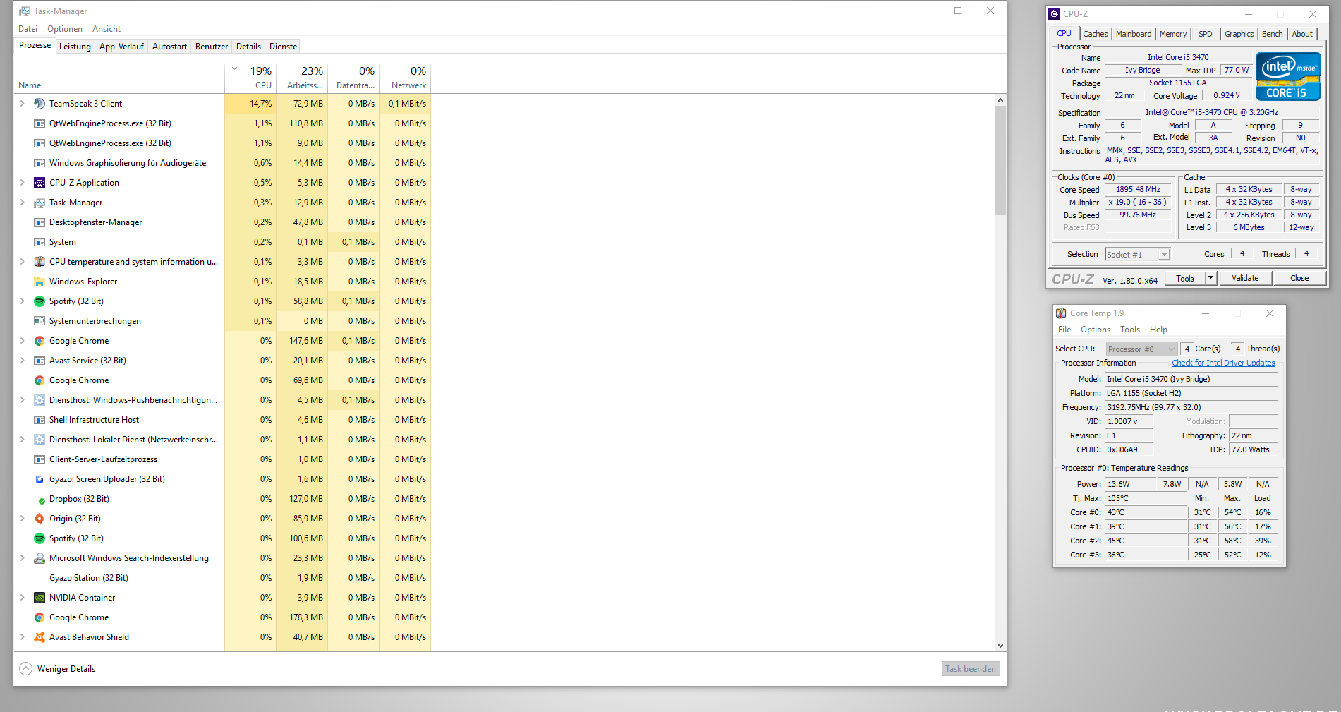Click the process list vertical scrollbar thumb
Image resolution: width=1341 pixels, height=712 pixels.
[x=1000, y=161]
